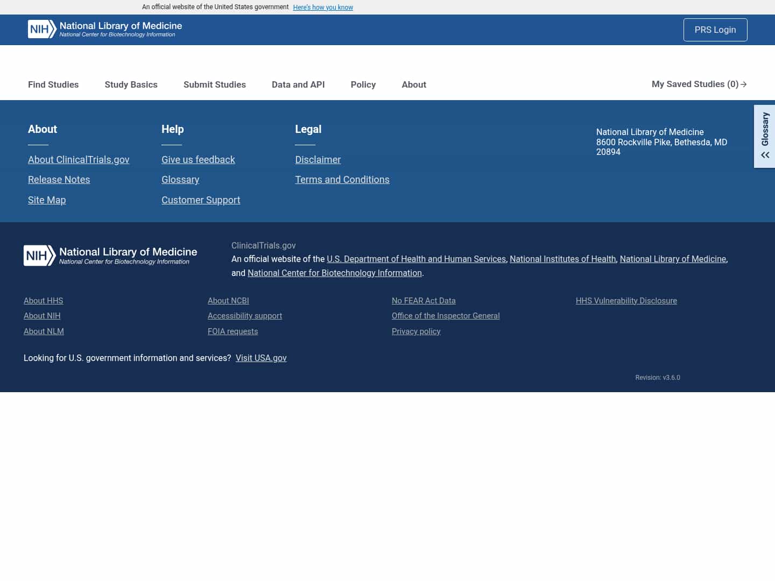The height and width of the screenshot is (581, 775).
Task: Click the NIH National Library of Medicine header logo
Action: click(105, 29)
